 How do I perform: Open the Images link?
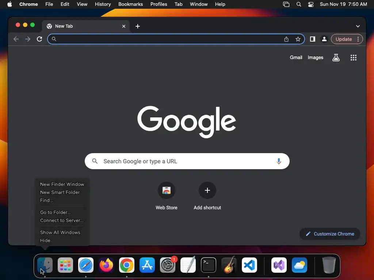[x=315, y=57]
